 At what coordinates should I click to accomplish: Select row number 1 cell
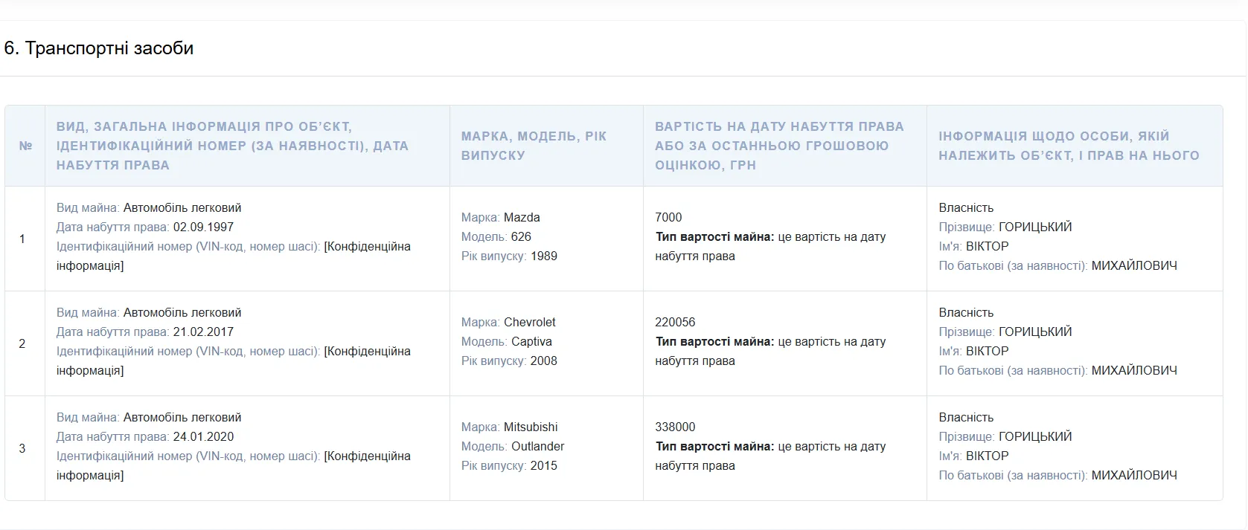pyautogui.click(x=22, y=239)
